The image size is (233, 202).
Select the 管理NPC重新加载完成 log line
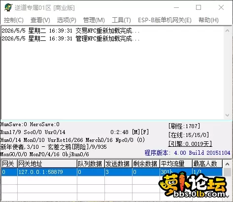70,38
